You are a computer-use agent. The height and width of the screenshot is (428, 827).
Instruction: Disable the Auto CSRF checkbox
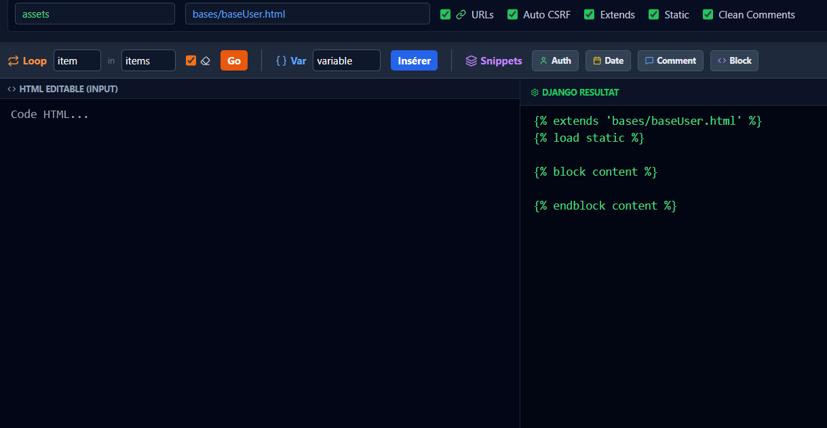point(512,14)
